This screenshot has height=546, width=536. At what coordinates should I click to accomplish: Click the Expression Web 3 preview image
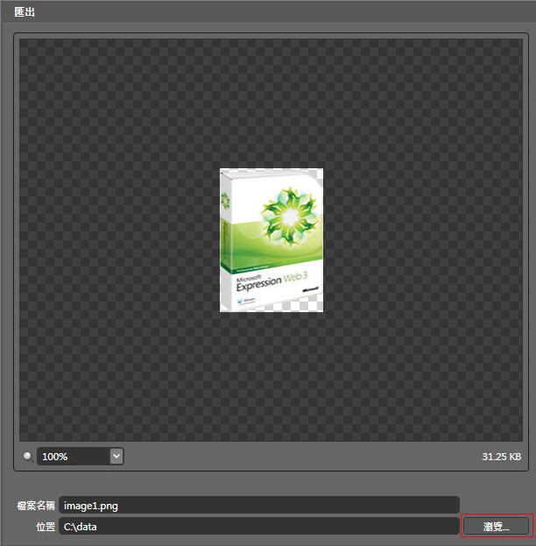point(272,240)
